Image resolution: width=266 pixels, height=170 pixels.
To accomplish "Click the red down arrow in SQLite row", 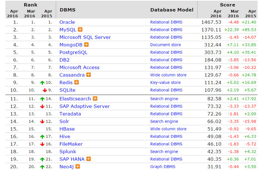I will [45, 90].
